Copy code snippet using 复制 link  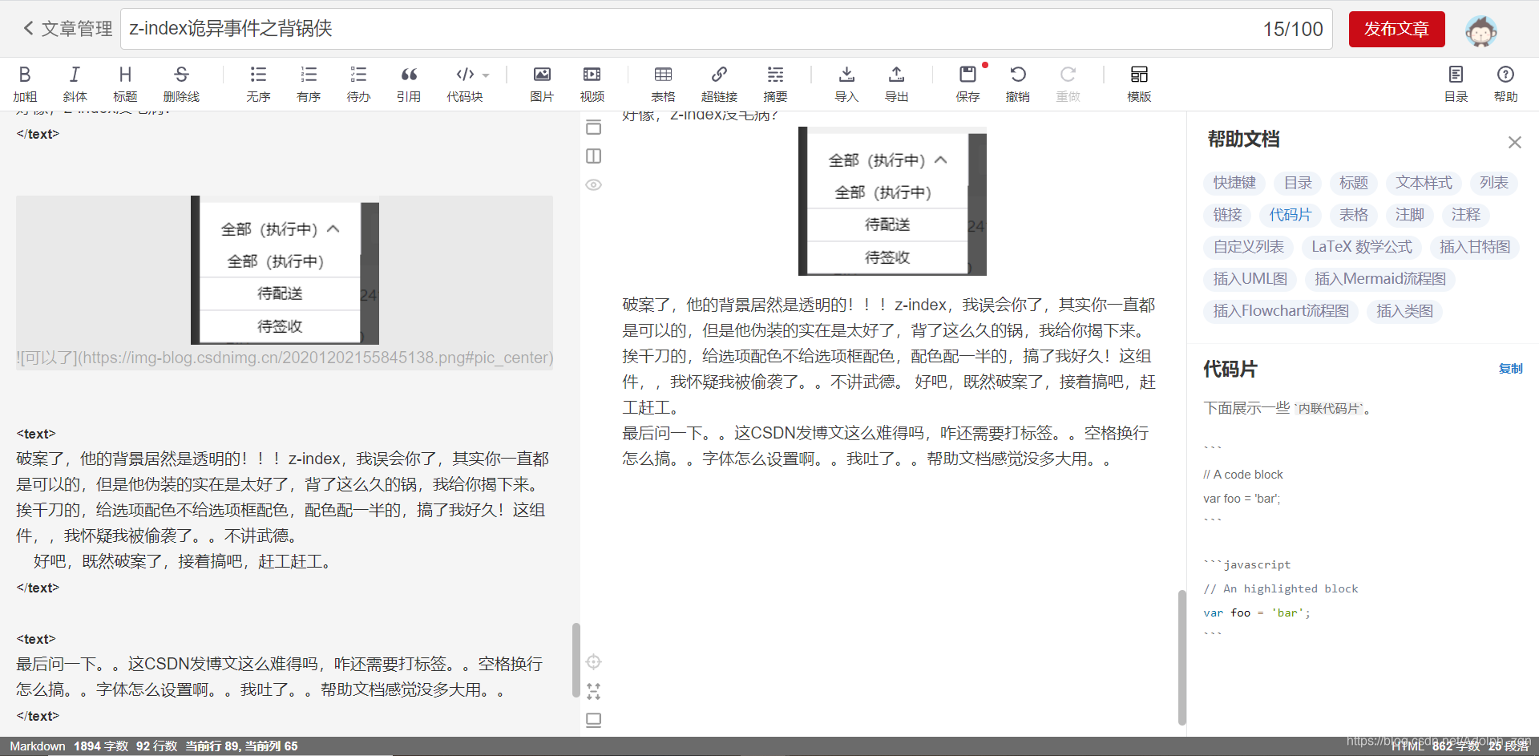coord(1511,369)
